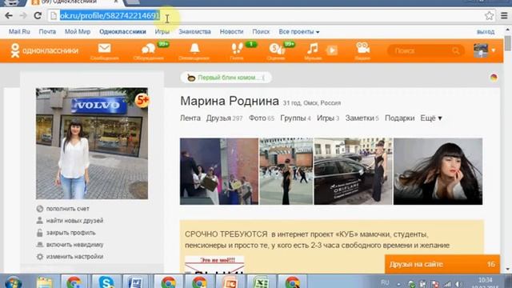The image size is (512, 288).
Task: Click 'изменить настройки' link
Action: (x=74, y=257)
